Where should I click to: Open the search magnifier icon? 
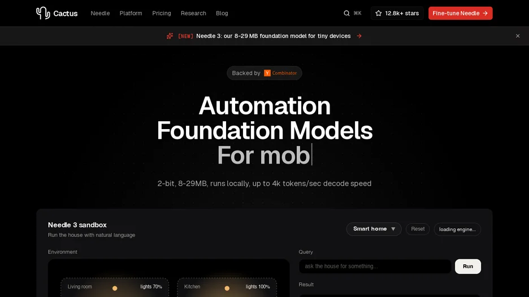pyautogui.click(x=346, y=13)
